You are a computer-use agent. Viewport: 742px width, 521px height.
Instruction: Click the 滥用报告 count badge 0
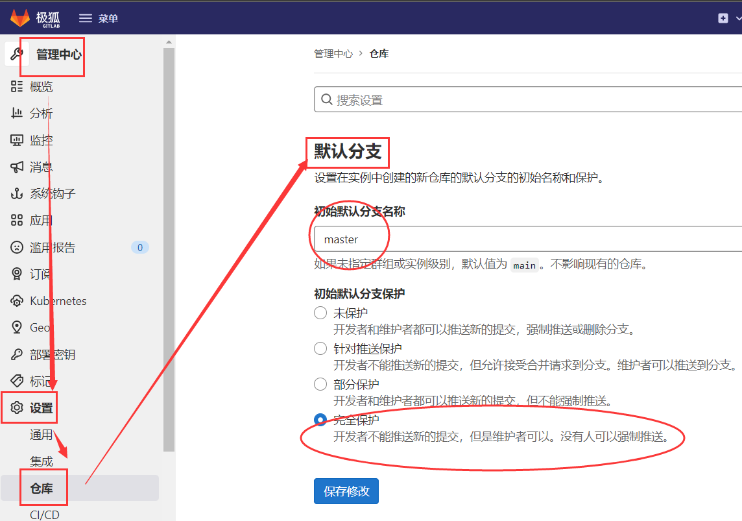pos(139,247)
